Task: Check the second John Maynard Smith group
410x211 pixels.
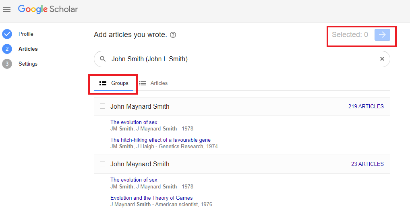Action: point(102,163)
